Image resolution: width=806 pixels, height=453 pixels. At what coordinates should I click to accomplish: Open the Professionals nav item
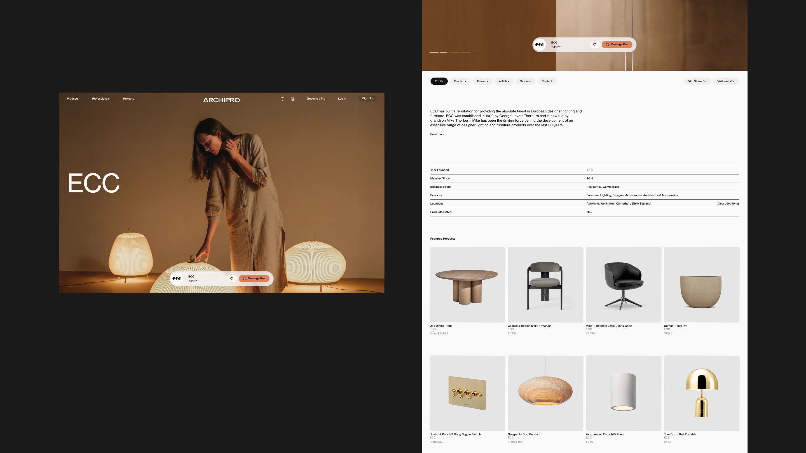[101, 98]
